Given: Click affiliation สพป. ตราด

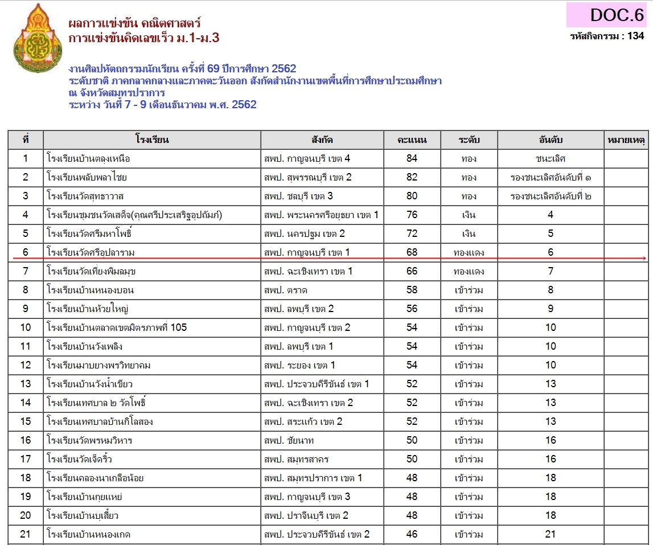Looking at the screenshot, I should [x=286, y=290].
